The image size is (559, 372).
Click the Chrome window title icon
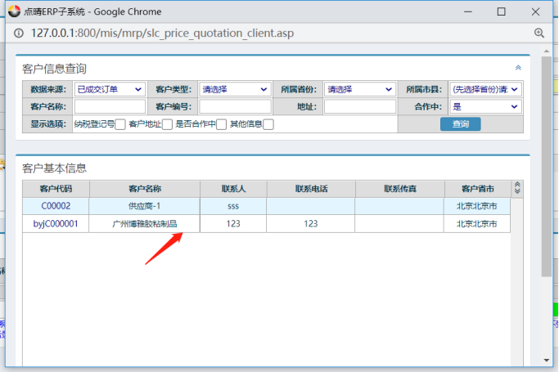tap(13, 11)
